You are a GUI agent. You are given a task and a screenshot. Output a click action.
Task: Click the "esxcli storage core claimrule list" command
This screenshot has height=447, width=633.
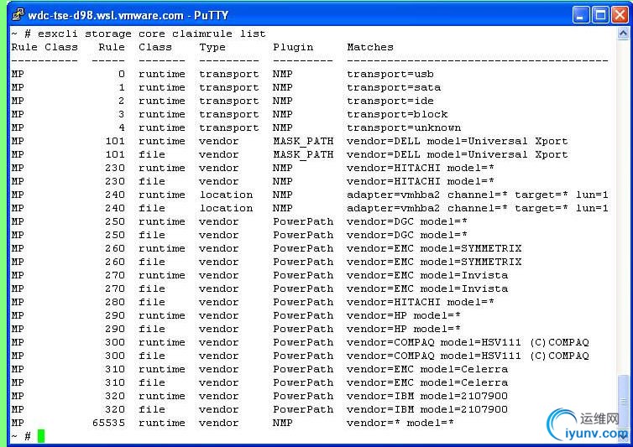152,34
